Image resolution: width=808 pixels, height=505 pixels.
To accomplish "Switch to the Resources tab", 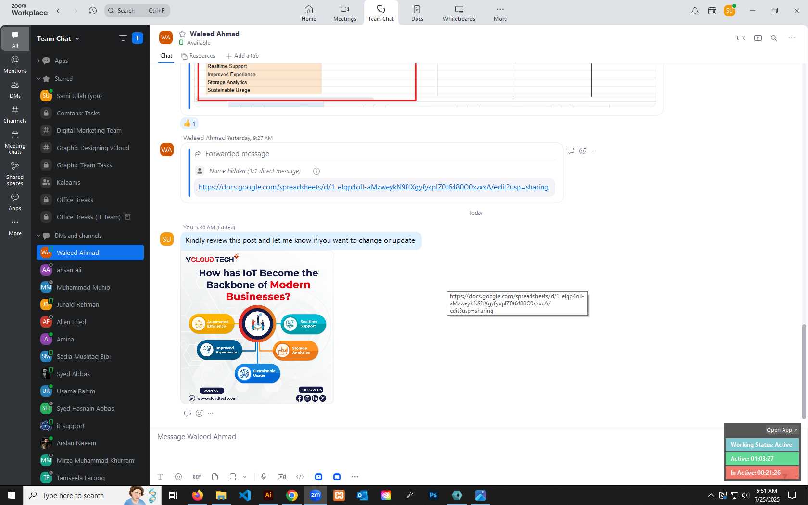I will 198,56.
